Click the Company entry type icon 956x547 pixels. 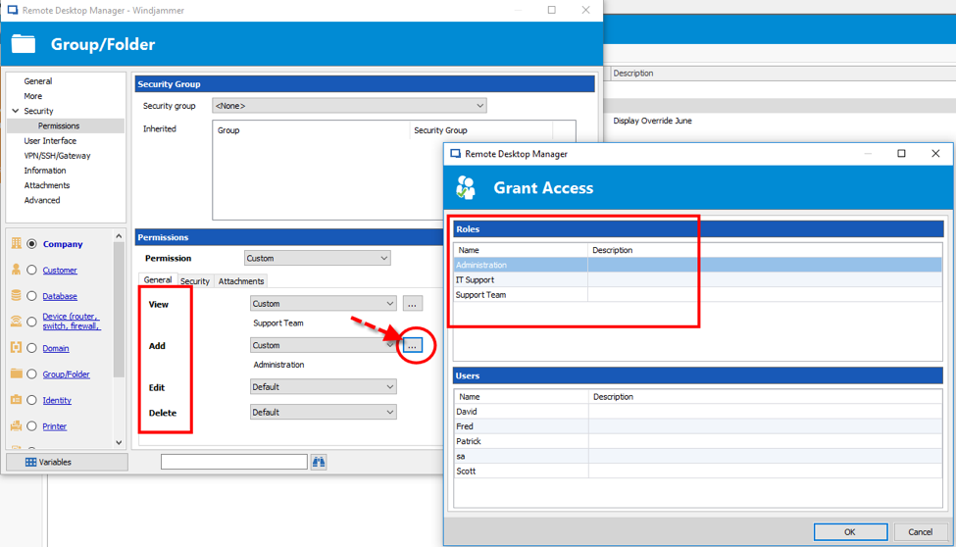point(16,243)
